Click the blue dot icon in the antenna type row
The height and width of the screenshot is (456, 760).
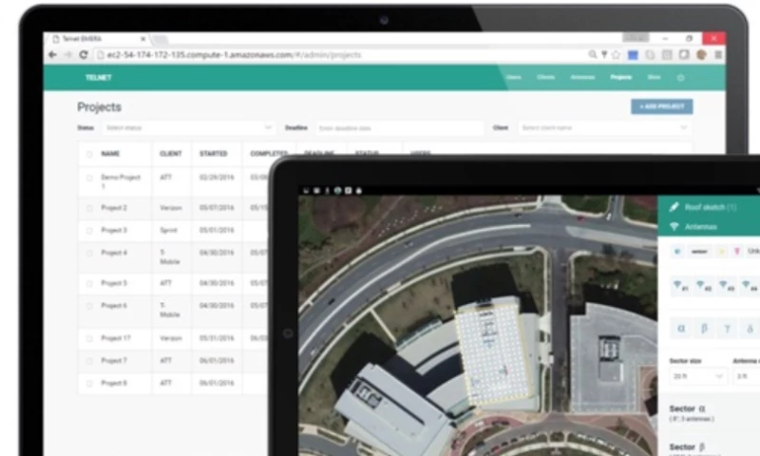677,251
